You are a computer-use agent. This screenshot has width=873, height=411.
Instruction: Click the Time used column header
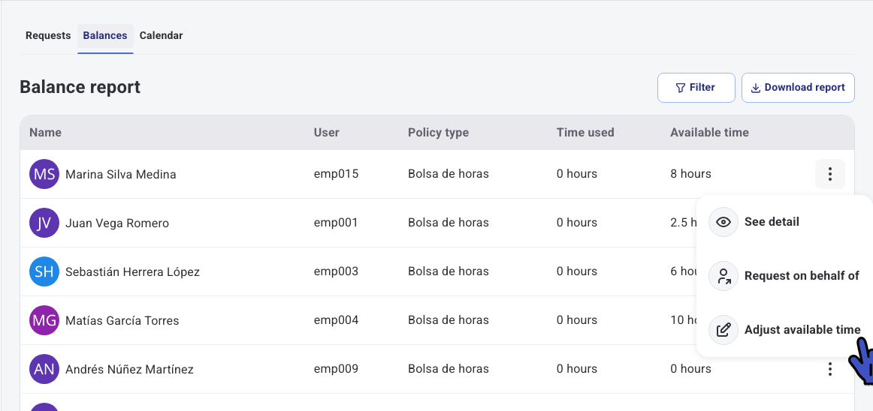tap(585, 132)
